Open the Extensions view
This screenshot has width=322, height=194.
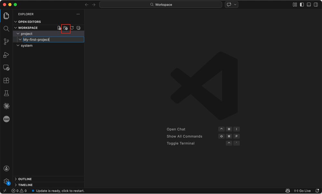click(6, 80)
